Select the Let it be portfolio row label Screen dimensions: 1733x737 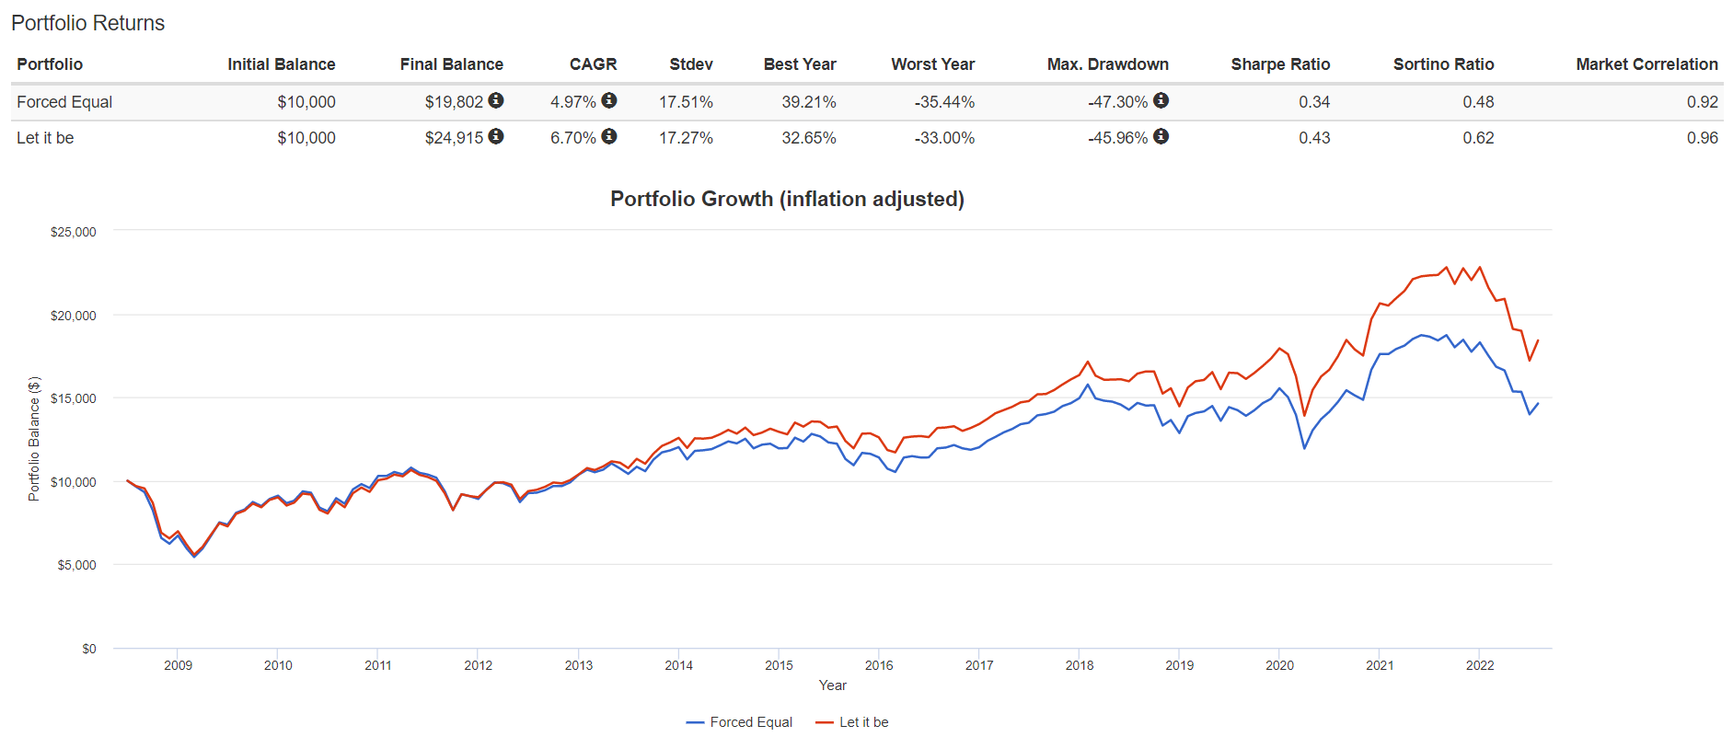[45, 138]
